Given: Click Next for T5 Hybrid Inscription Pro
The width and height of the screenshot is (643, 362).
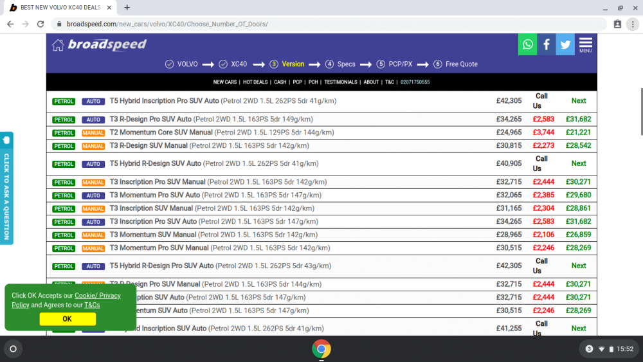Looking at the screenshot, I should (579, 101).
